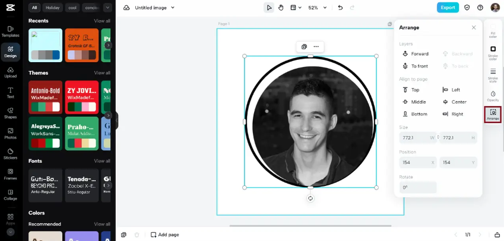This screenshot has width=504, height=241.
Task: Open the Shapes sidebar panel
Action: pos(10,113)
